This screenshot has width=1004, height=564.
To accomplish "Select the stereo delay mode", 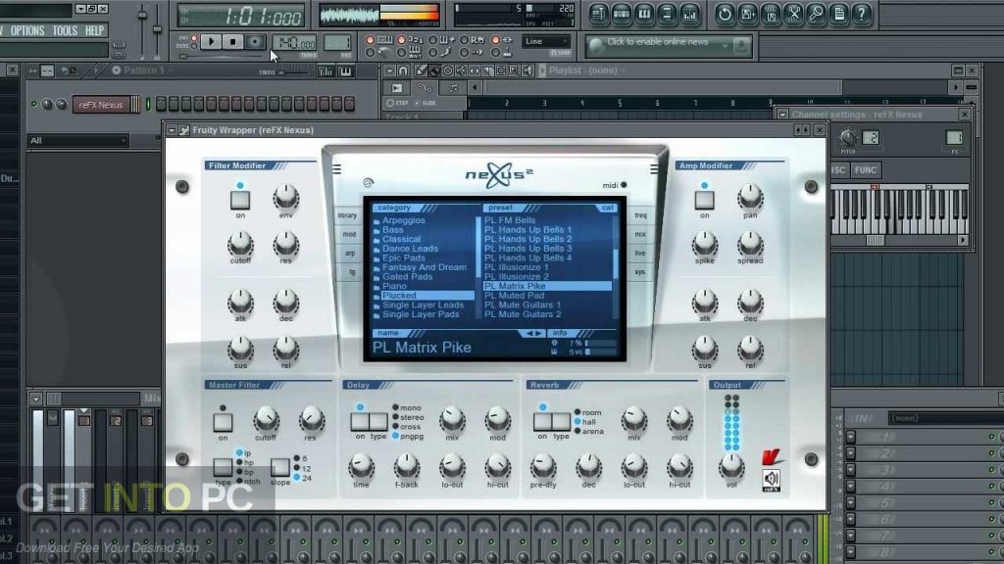I will (x=408, y=417).
